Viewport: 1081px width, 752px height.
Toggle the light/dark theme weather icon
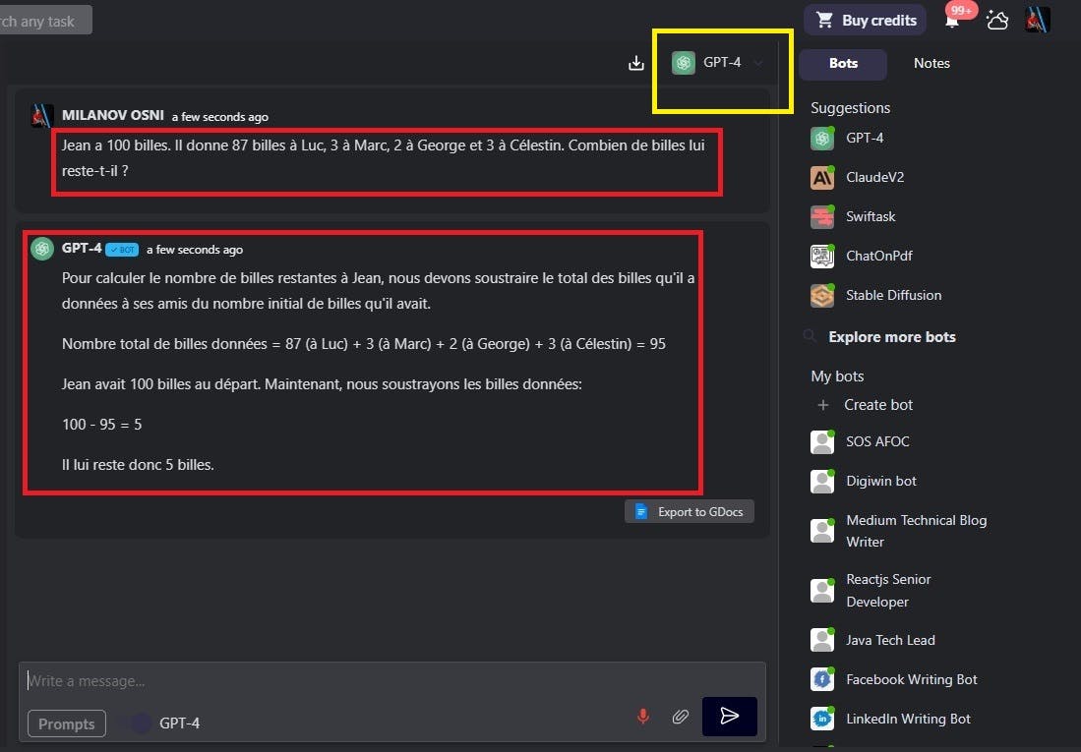996,20
